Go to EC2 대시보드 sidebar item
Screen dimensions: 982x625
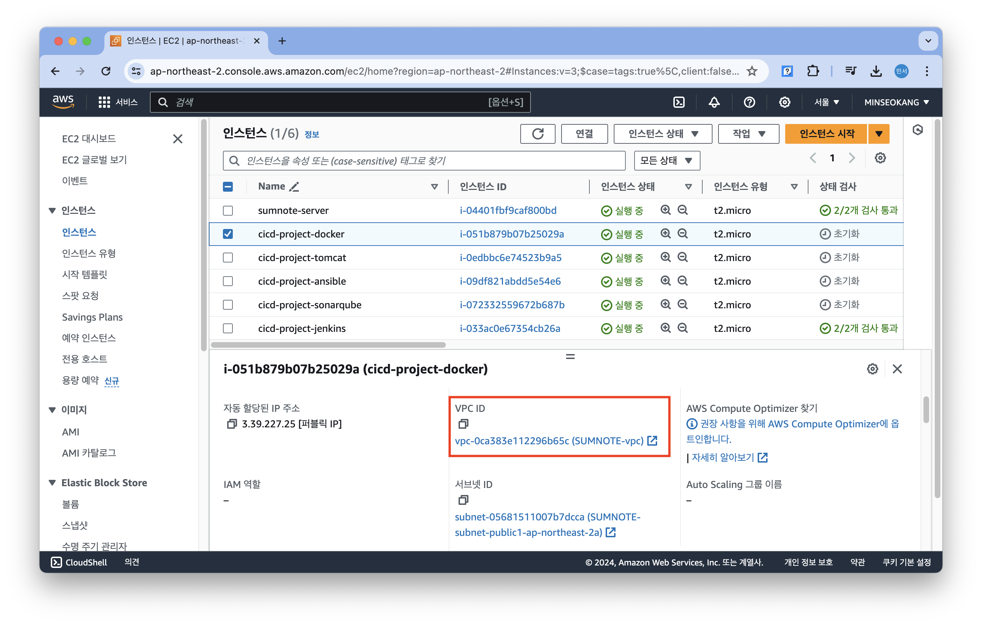[89, 139]
